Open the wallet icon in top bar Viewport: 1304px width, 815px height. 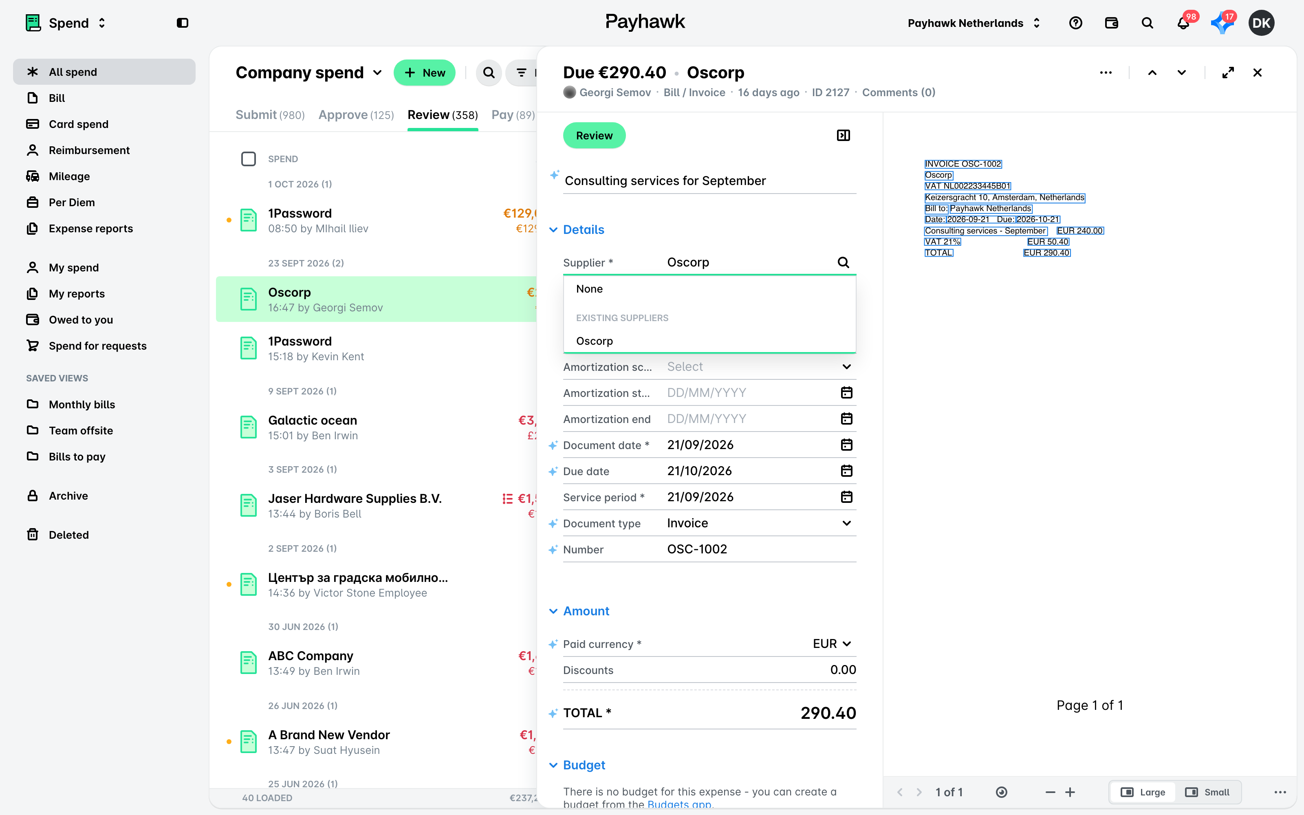pos(1111,23)
